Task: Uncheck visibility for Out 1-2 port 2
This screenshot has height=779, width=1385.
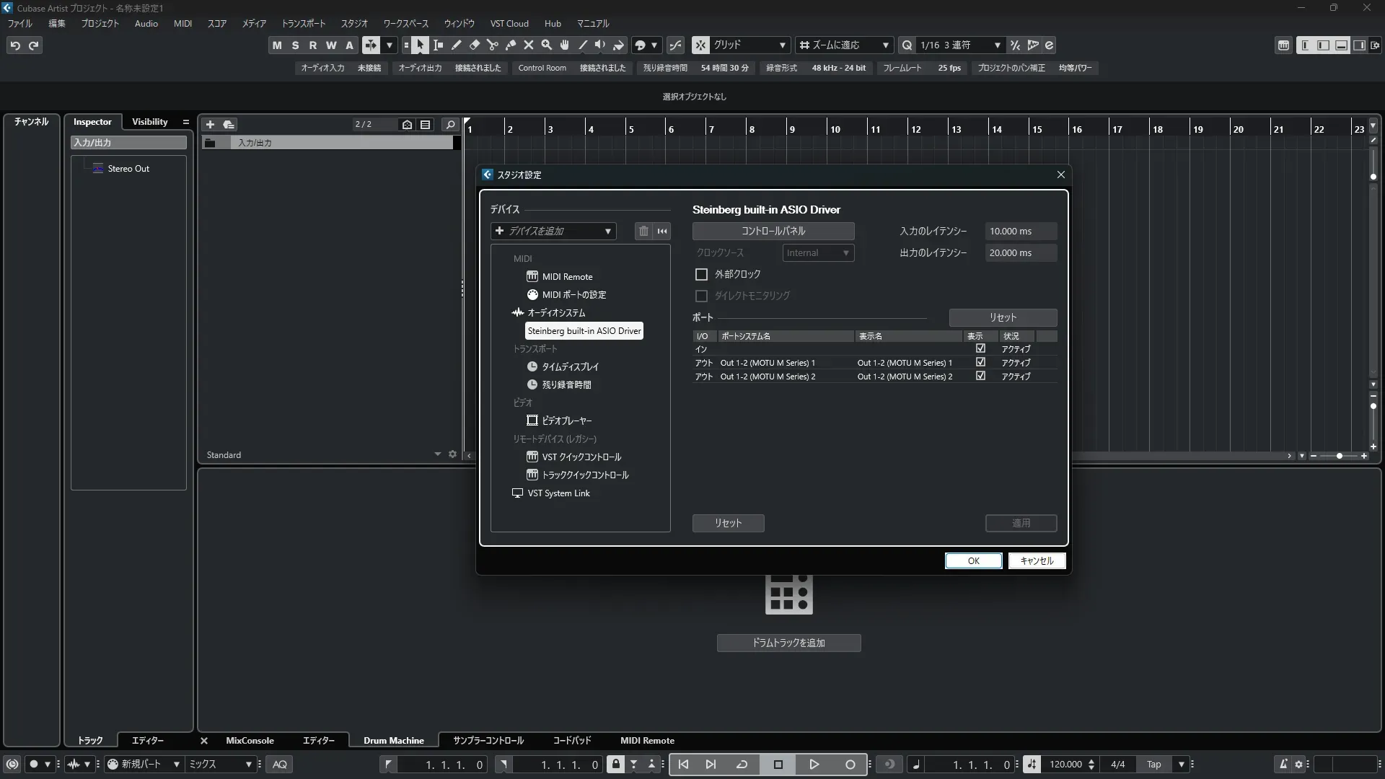Action: coord(980,377)
